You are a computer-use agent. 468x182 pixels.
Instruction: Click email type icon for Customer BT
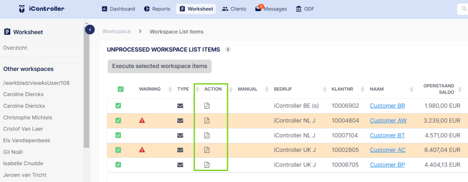pyautogui.click(x=180, y=136)
